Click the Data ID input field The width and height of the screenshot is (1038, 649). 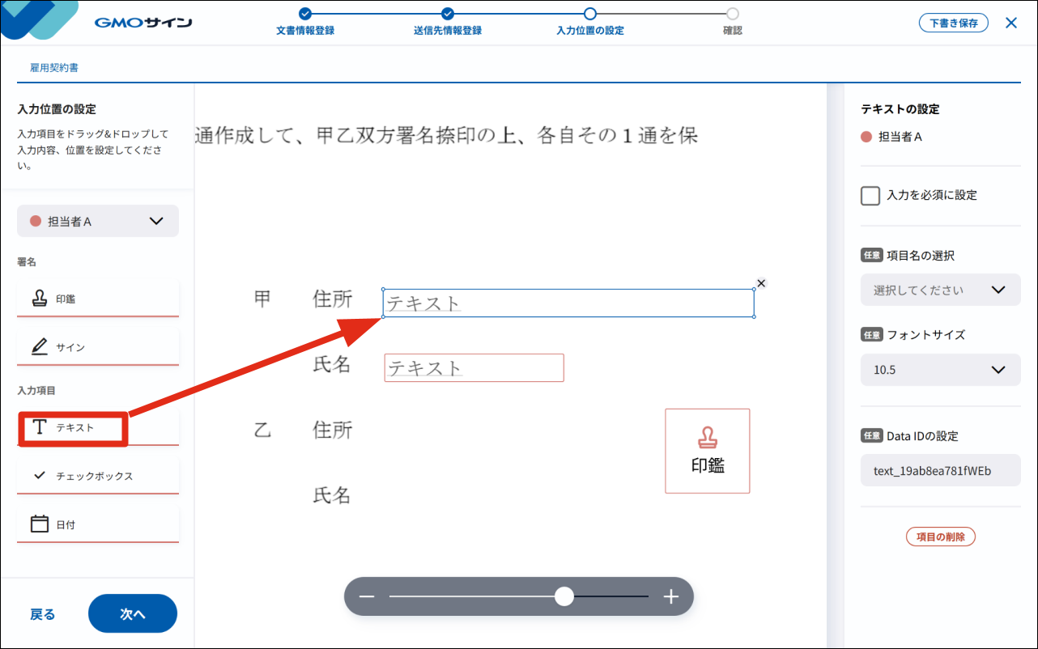coord(940,470)
